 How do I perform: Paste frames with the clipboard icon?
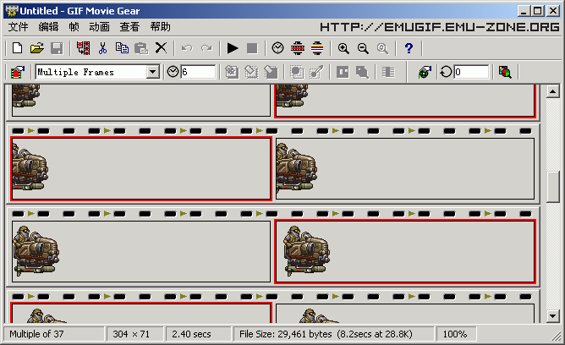click(141, 48)
